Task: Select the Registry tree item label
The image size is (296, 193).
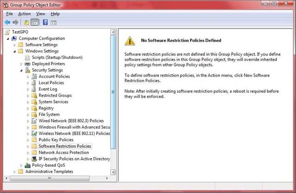Action: pyautogui.click(x=46, y=108)
